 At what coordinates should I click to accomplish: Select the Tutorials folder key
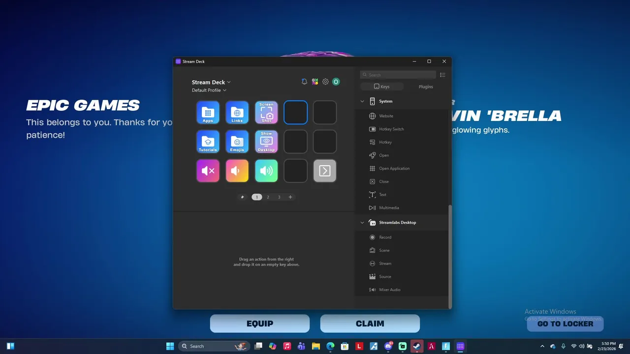point(208,142)
